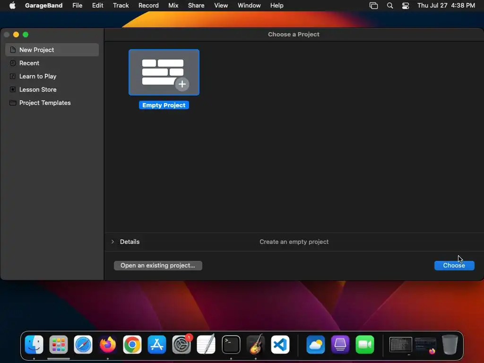Launch Google Chrome from the Dock
484x363 pixels.
[x=132, y=345]
